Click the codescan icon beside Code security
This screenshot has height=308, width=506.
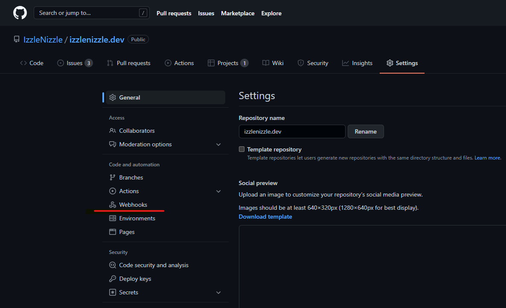point(113,265)
